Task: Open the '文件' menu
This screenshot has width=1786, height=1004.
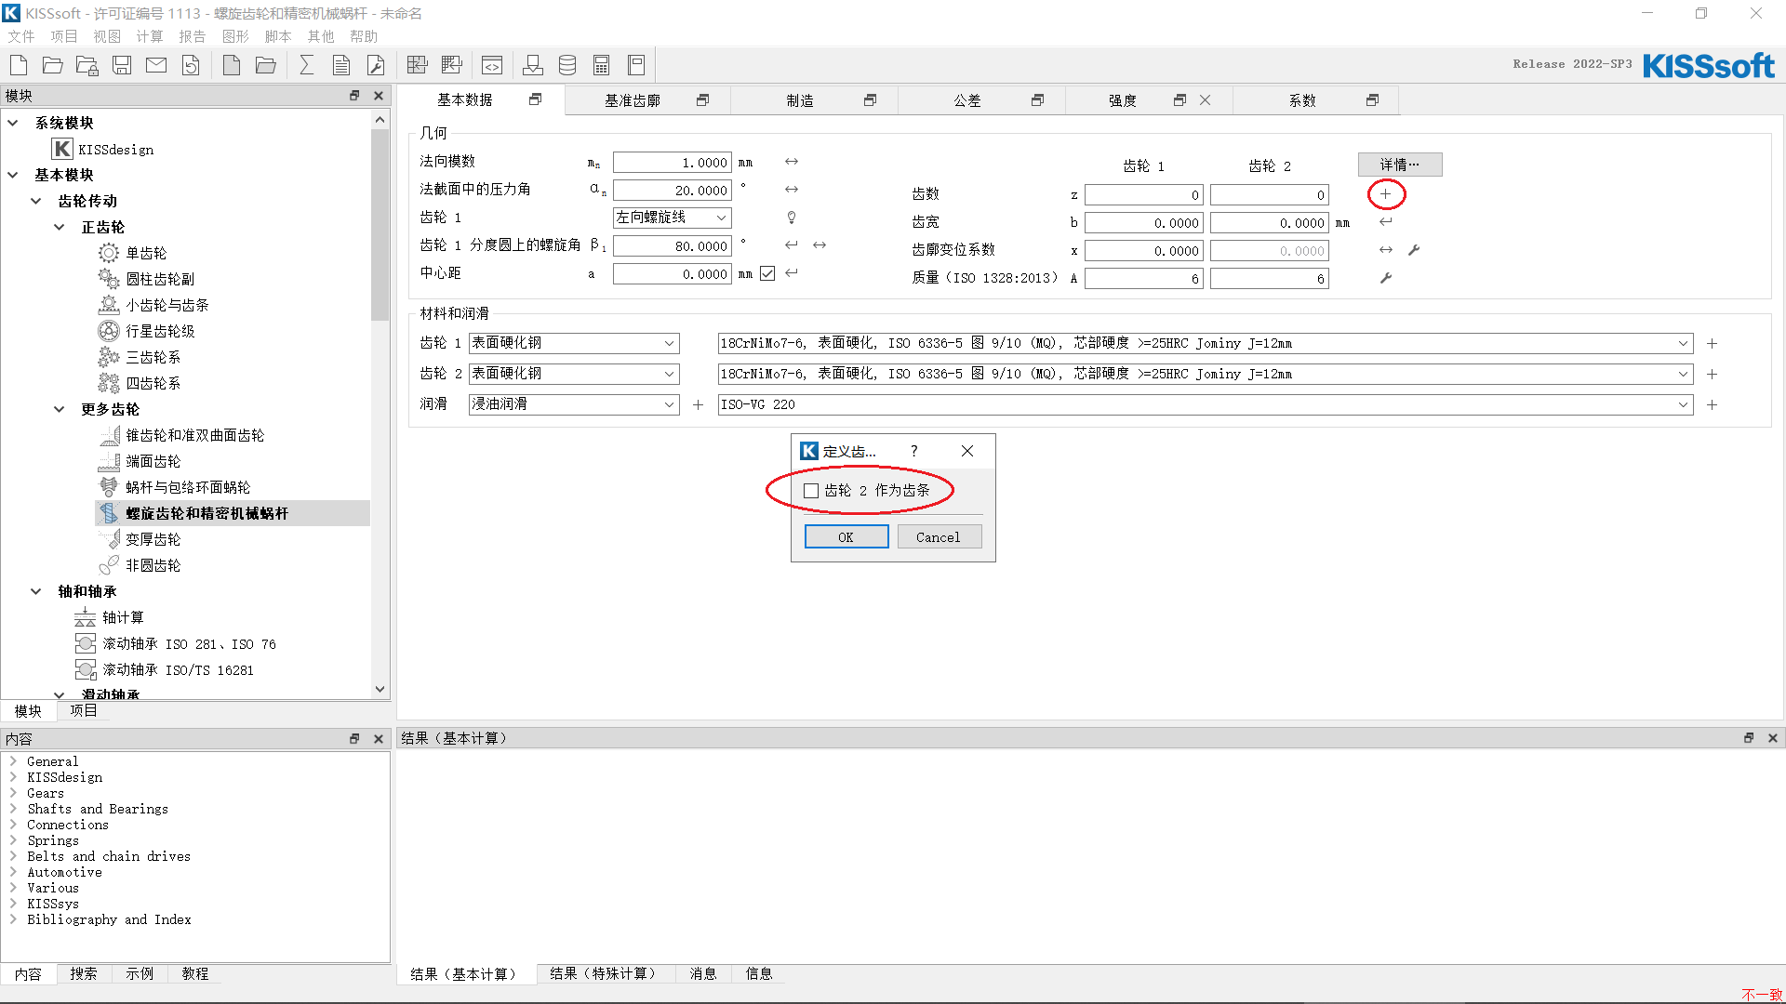Action: tap(21, 36)
